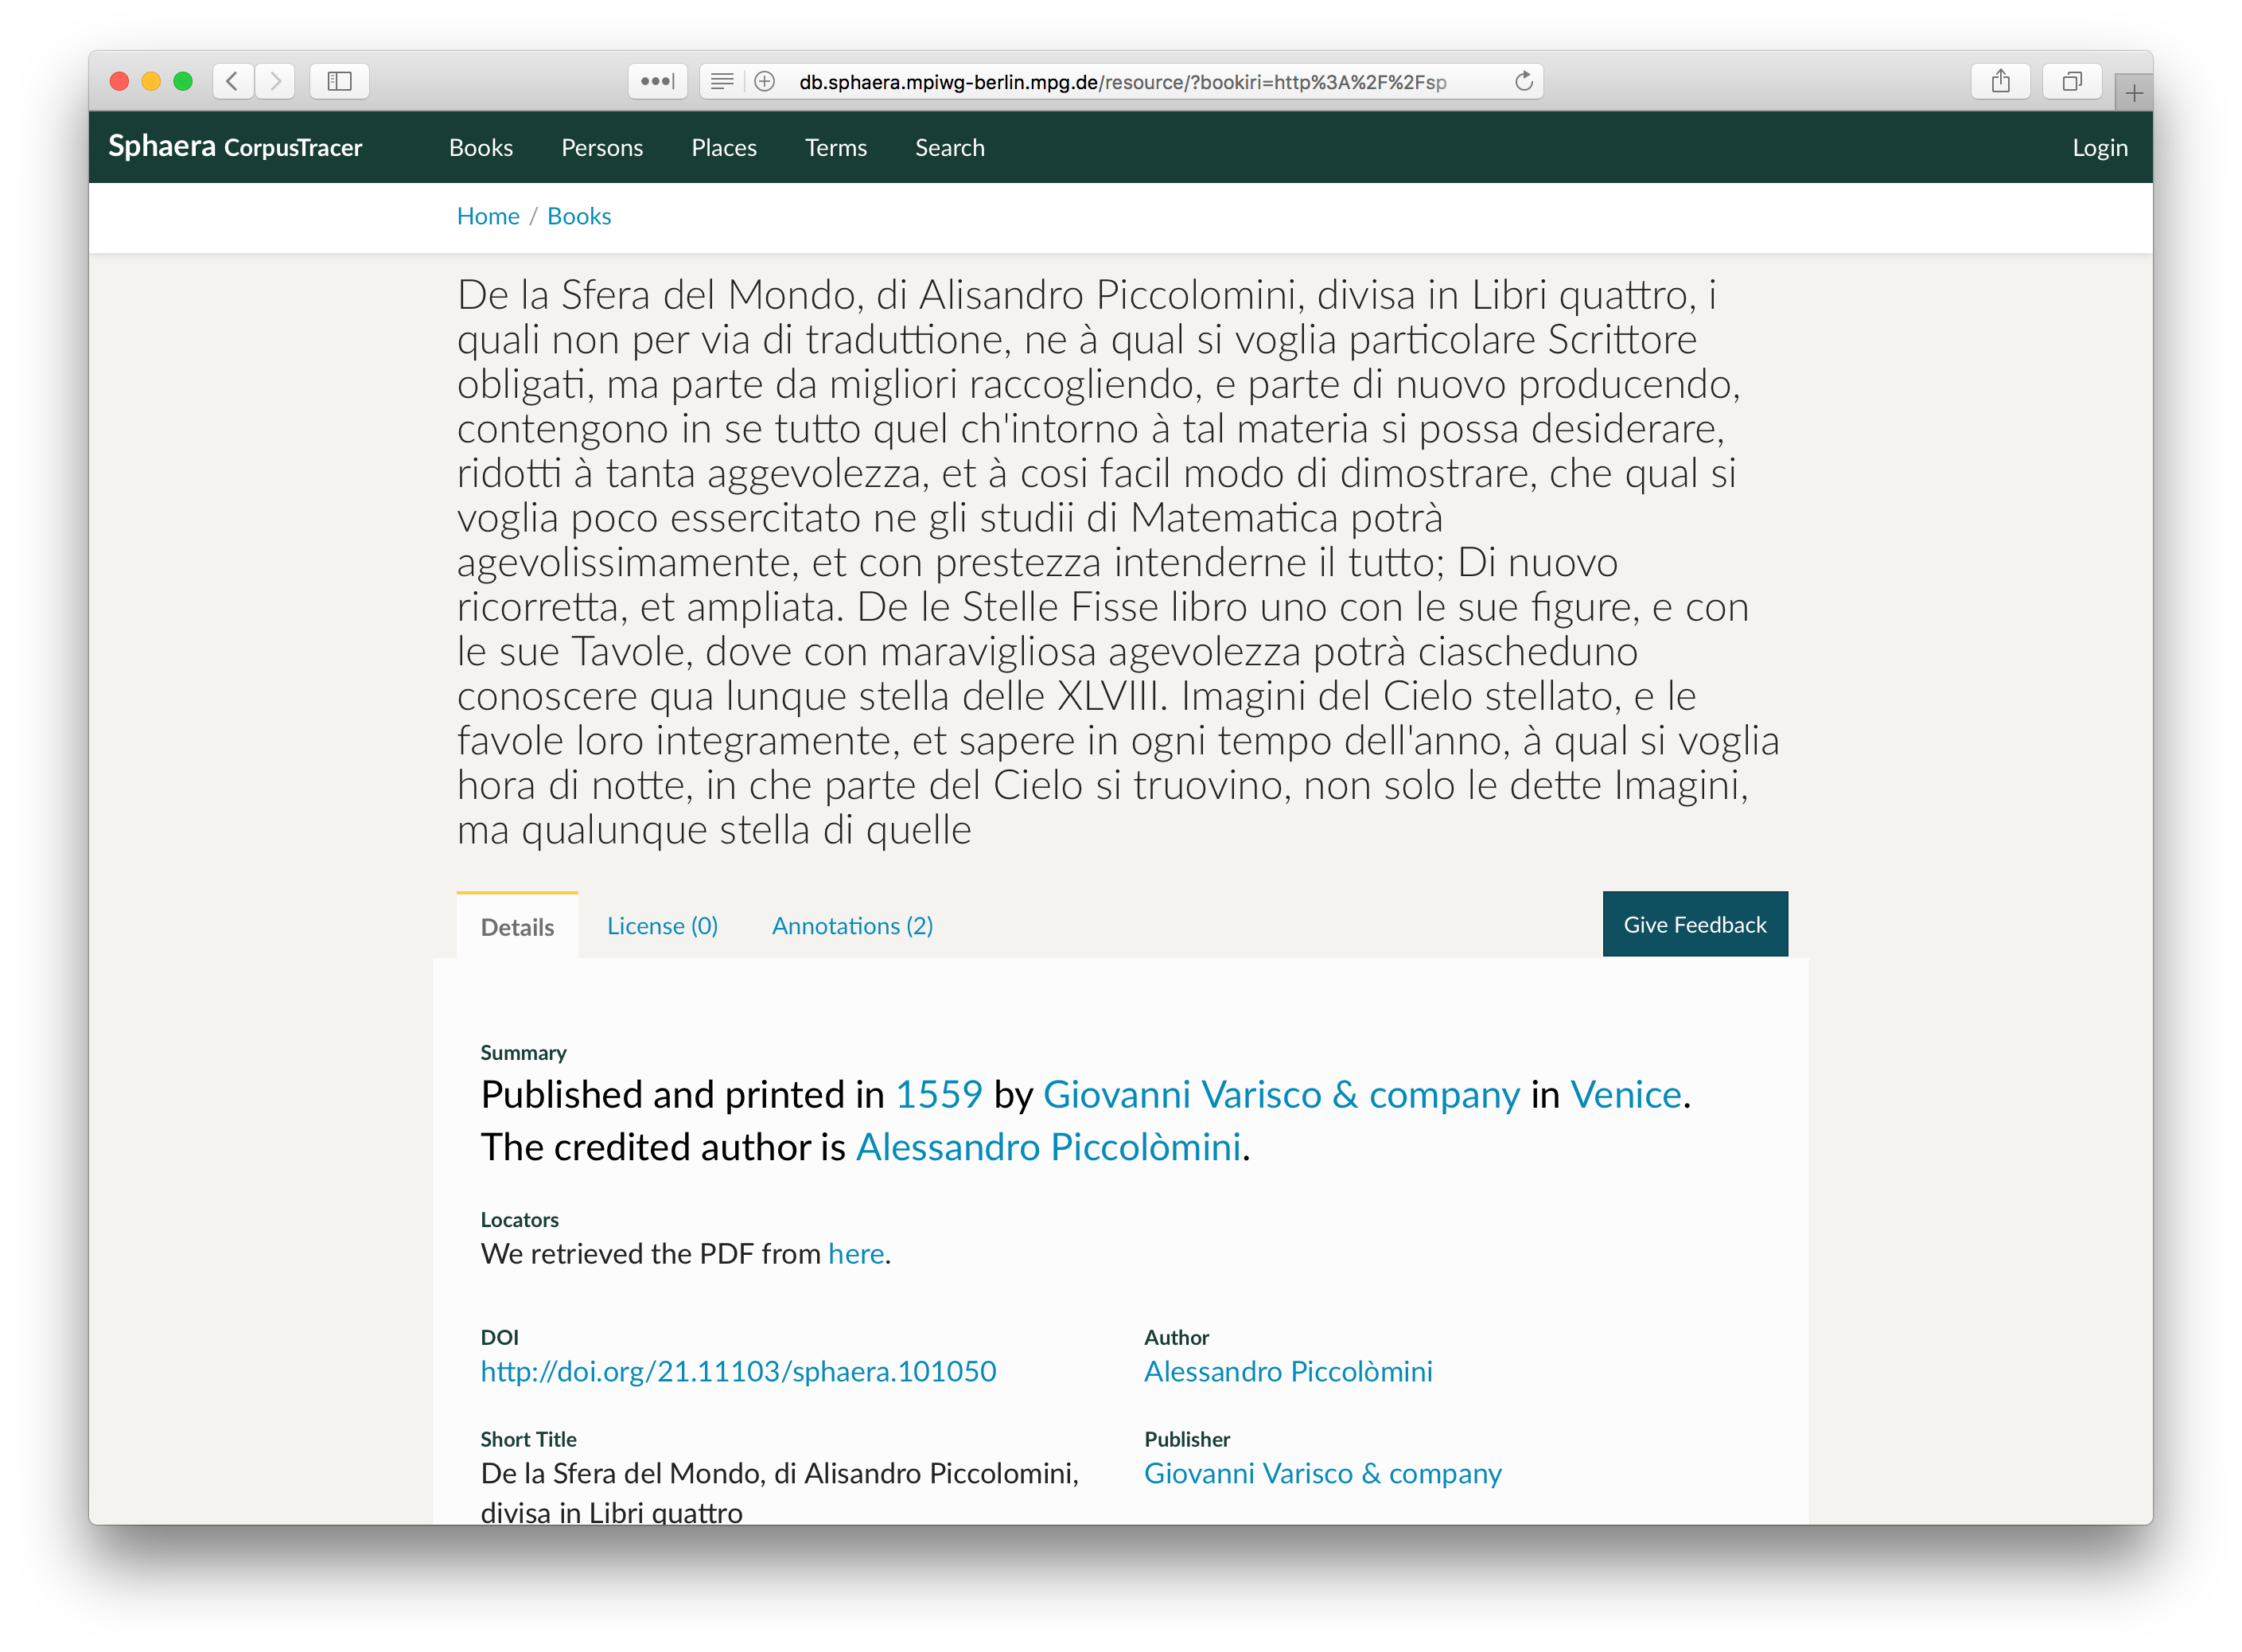
Task: Click the URL address field
Action: (1122, 82)
